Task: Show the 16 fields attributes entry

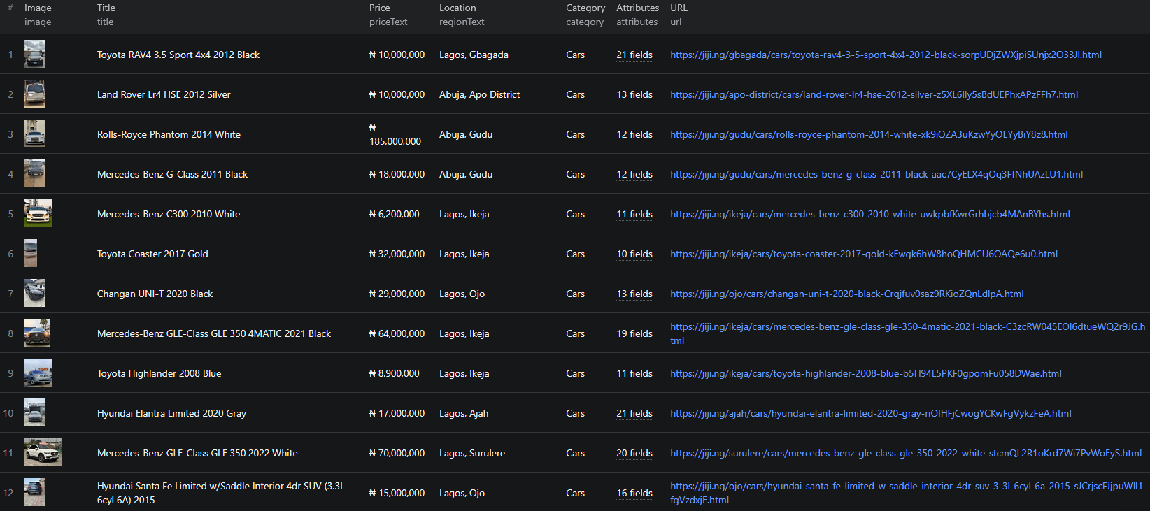Action: click(x=634, y=493)
